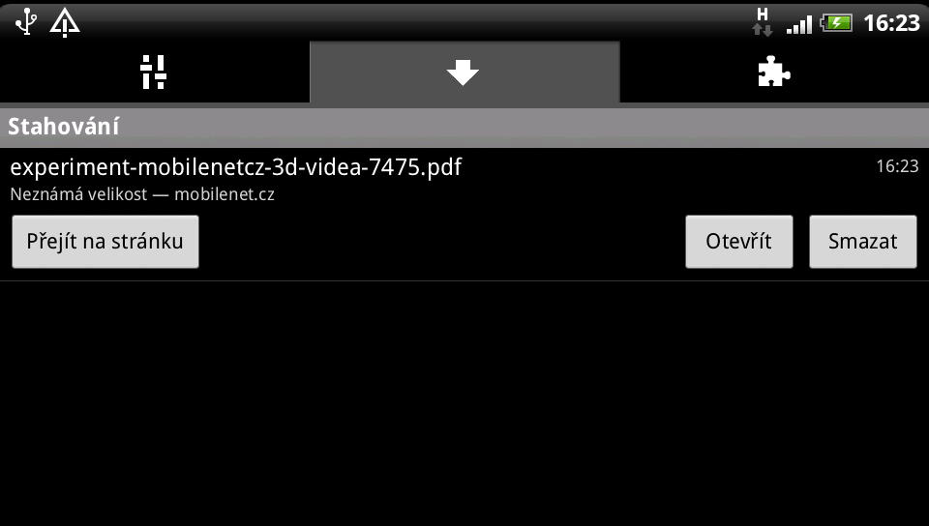Tap the Neznámá velikost — mobilenet.cz subtitle
The width and height of the screenshot is (929, 526).
pos(142,194)
